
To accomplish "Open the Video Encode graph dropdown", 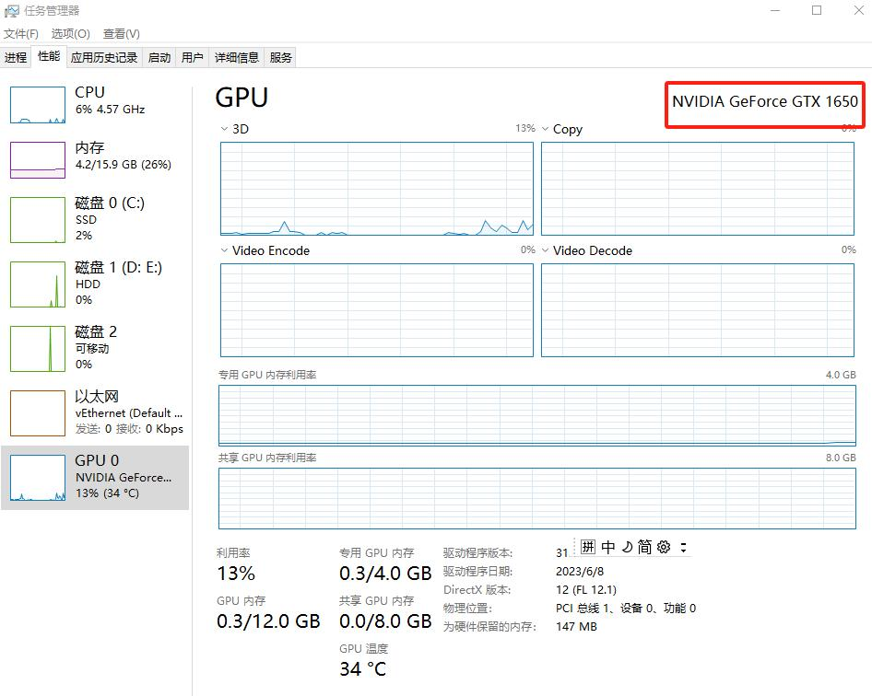I will pos(225,250).
